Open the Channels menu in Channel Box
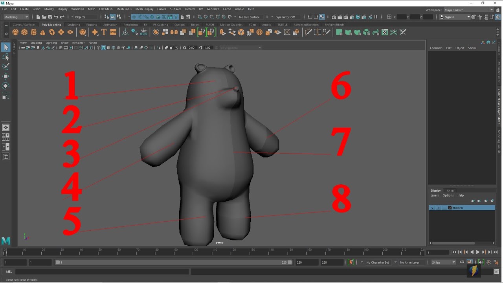503x283 pixels. (436, 48)
